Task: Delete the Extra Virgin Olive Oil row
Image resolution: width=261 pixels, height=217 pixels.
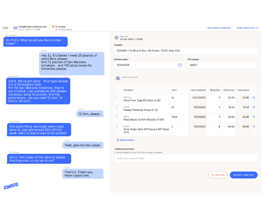Action: (x=254, y=127)
